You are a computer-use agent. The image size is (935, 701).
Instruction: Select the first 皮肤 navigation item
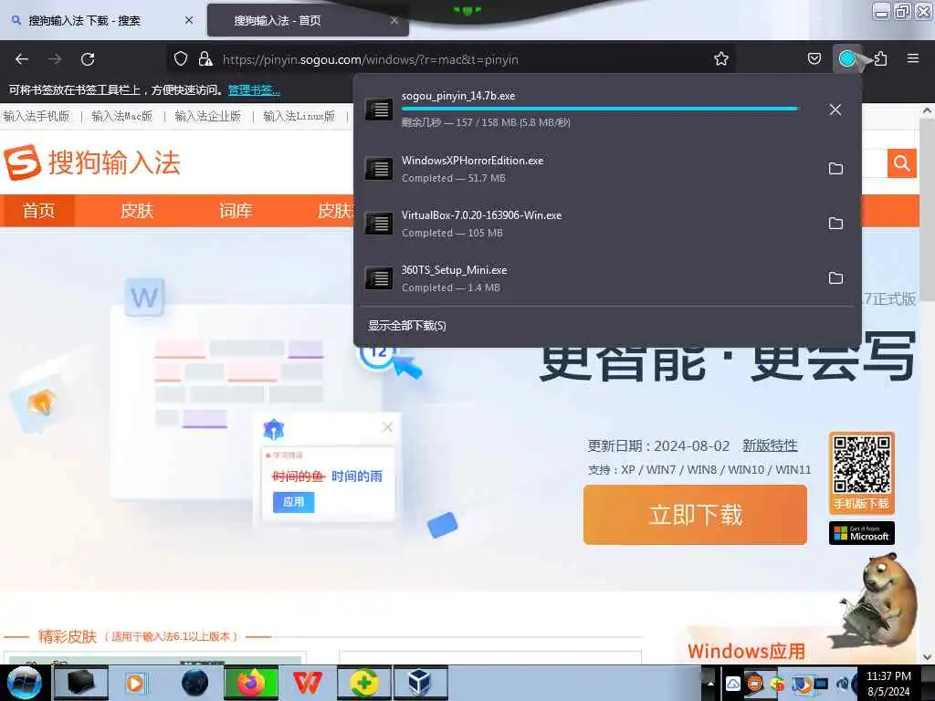[x=137, y=211]
